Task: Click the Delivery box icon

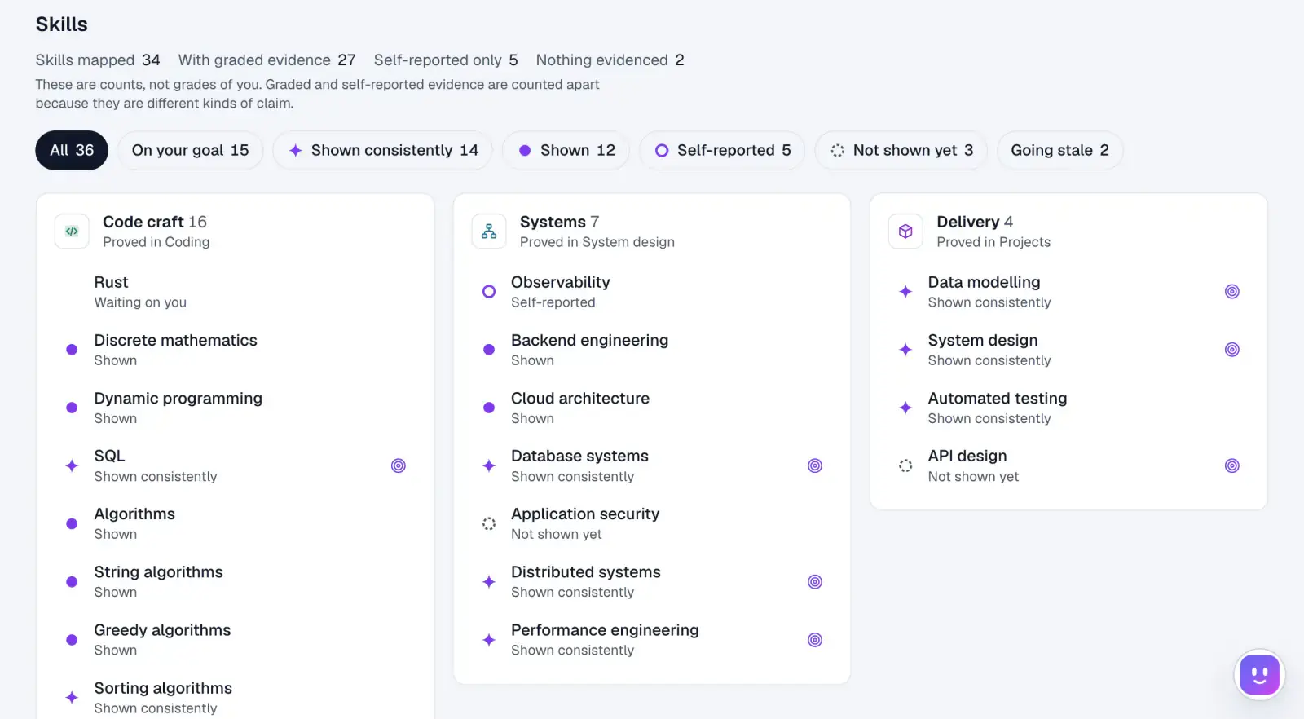Action: [905, 232]
